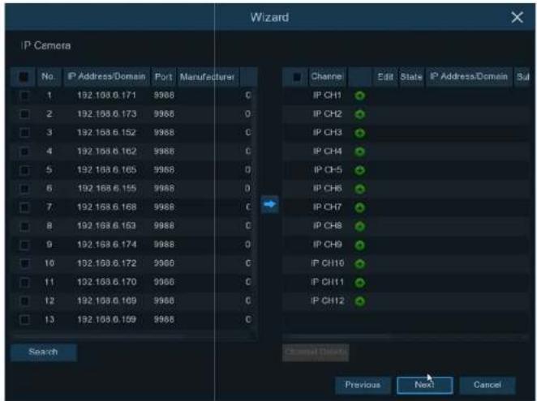Cancel the wizard
The image size is (537, 401).
487,386
